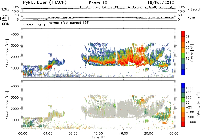Click the red top of the power colorbar
201x139 pixels.
(x=183, y=34)
